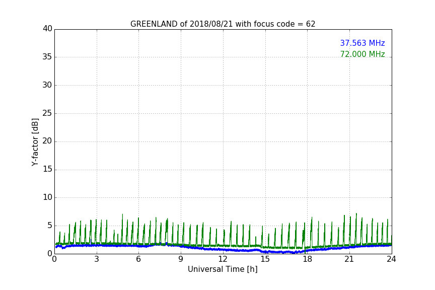Screen dimensions: 435x290
Task: Click the y-axis tick label 15
Action: click(47, 169)
